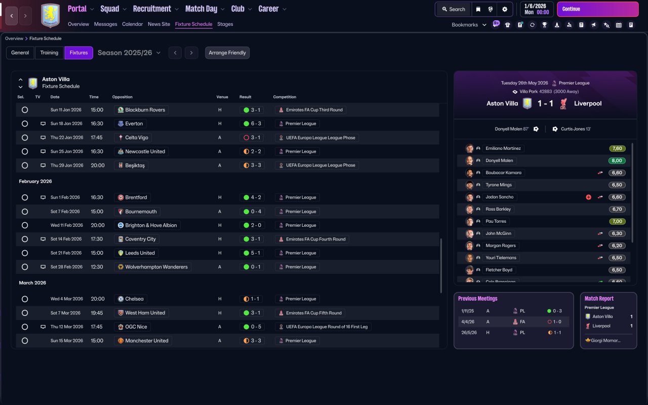The height and width of the screenshot is (405, 648).
Task: Click the megaphone icon in bookmarks bar
Action: pos(594,25)
